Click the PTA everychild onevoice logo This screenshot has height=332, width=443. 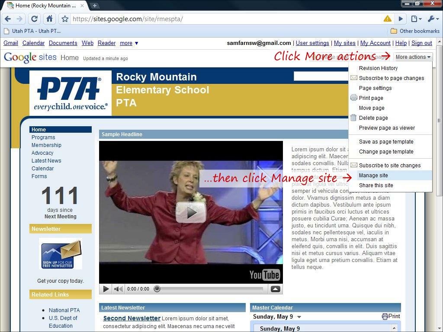(x=71, y=93)
